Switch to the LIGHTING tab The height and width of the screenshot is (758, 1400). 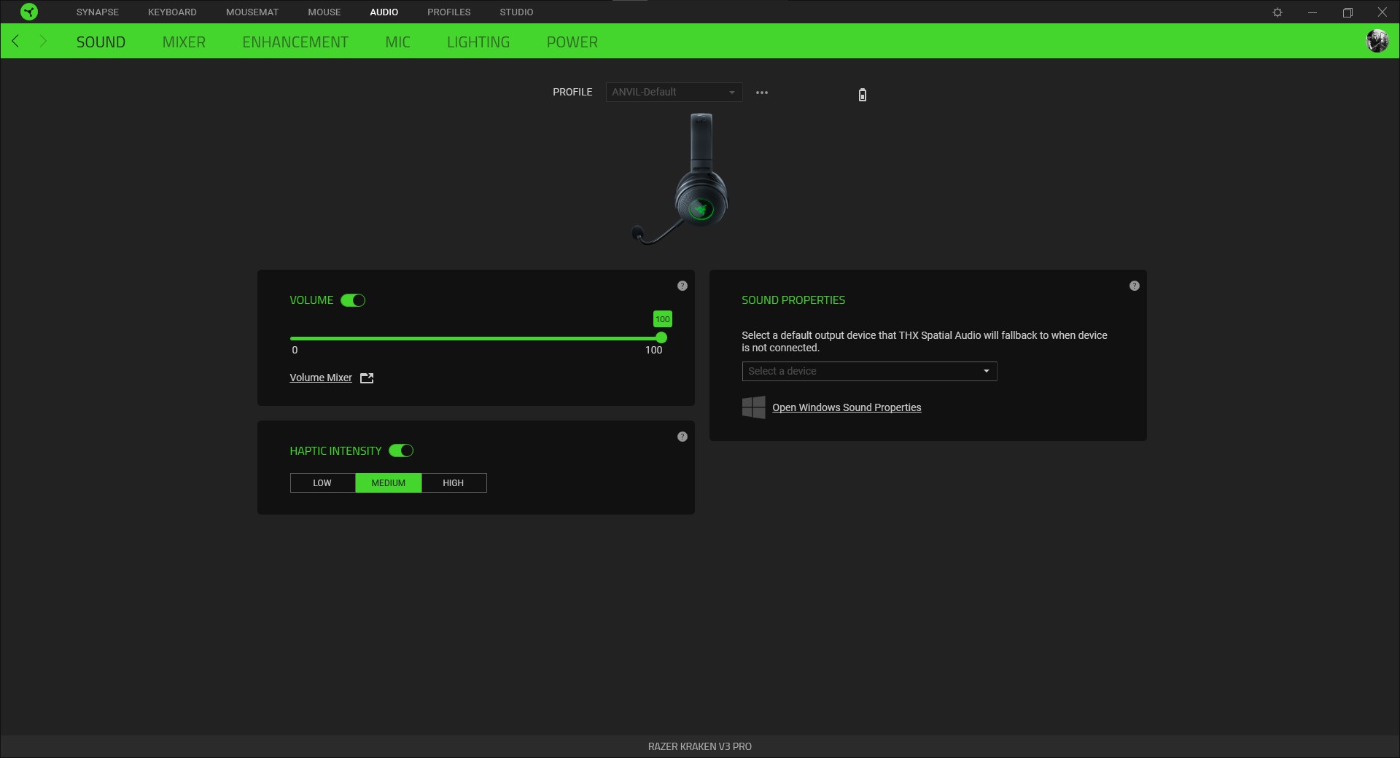coord(478,42)
